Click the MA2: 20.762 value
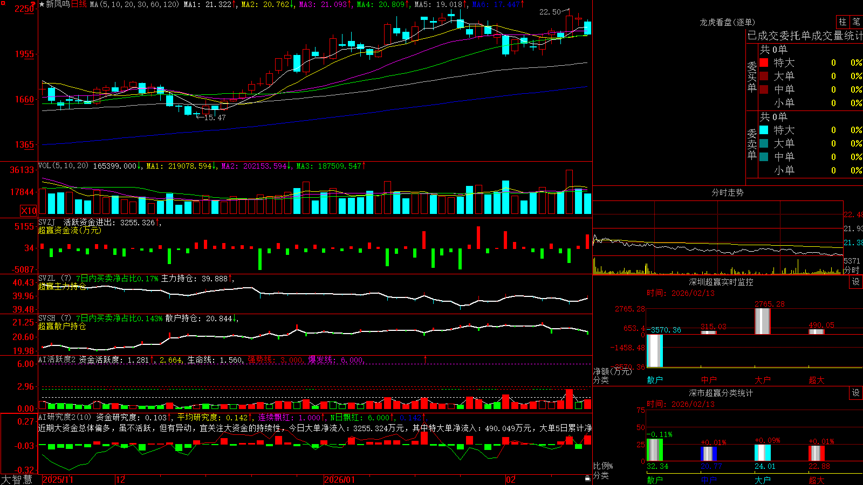Viewport: 863px width, 485px height. click(x=266, y=4)
